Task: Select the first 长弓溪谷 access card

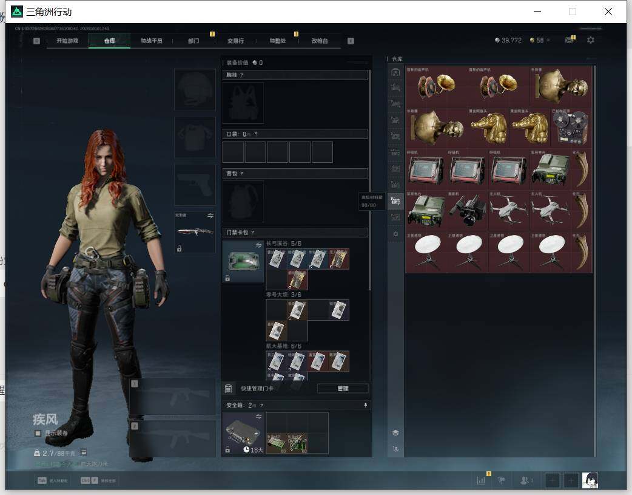Action: [277, 259]
